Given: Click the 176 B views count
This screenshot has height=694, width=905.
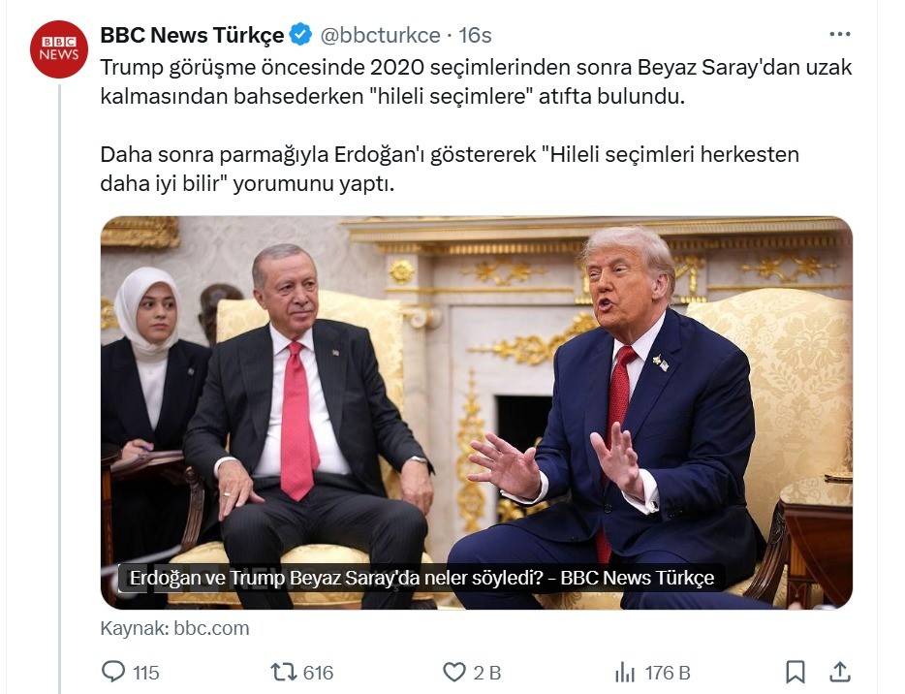Looking at the screenshot, I should pos(668,673).
